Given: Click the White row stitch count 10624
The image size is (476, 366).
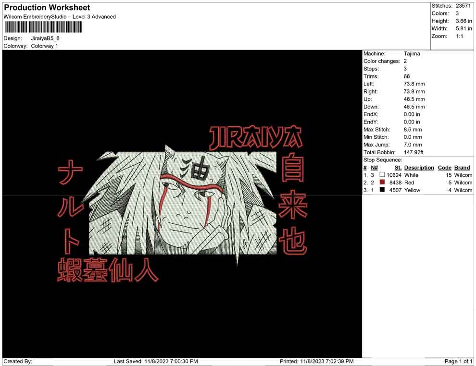Looking at the screenshot, I should point(394,175).
